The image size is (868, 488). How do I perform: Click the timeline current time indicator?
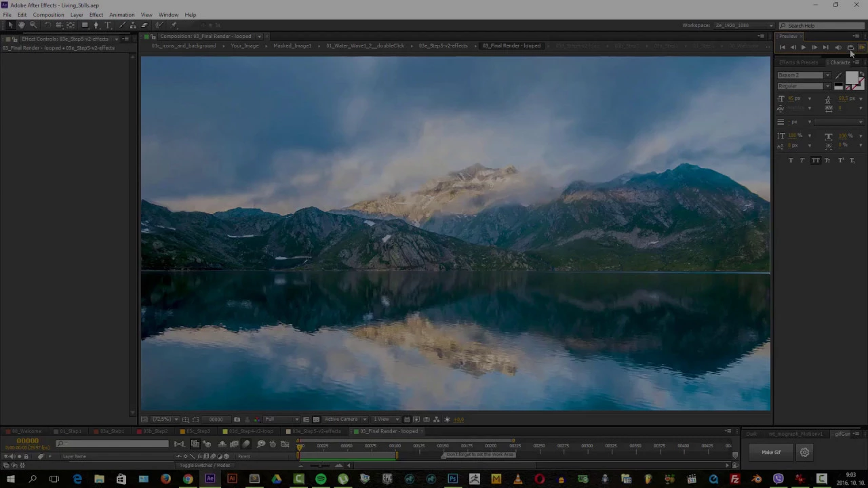coord(299,447)
